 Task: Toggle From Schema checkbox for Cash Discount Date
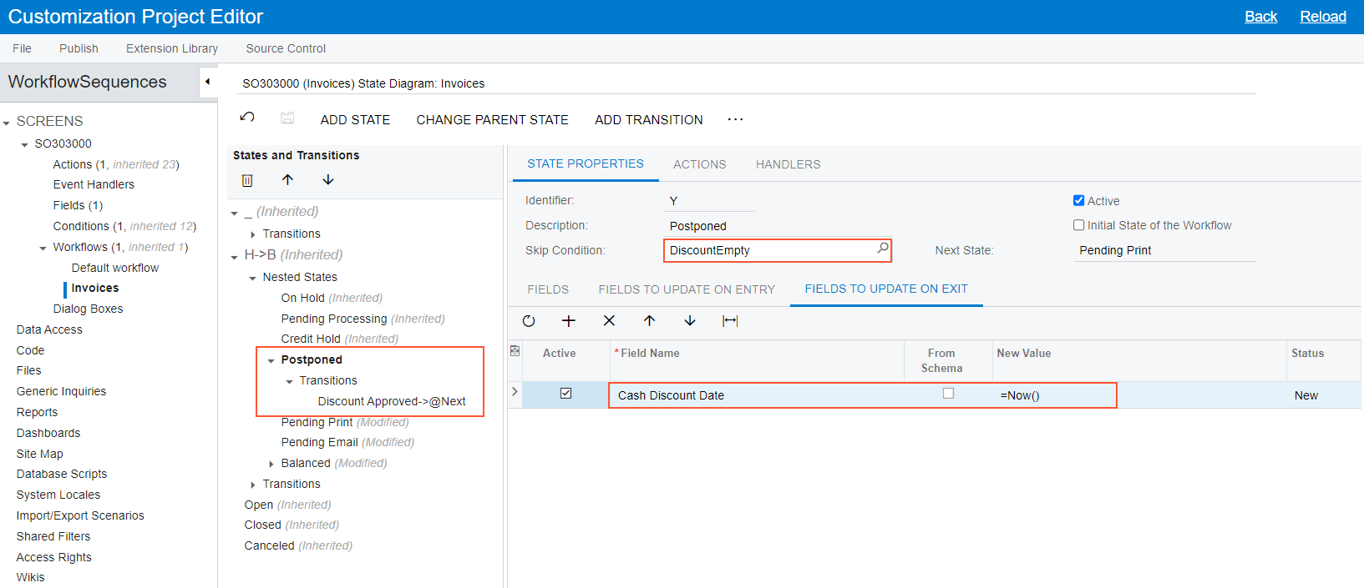(x=948, y=394)
